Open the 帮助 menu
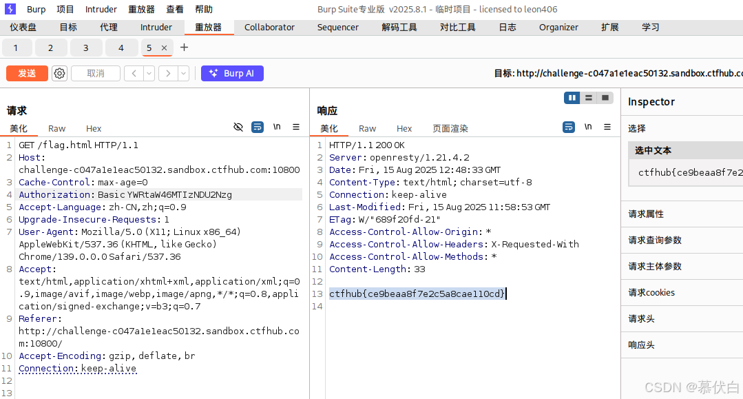 204,9
